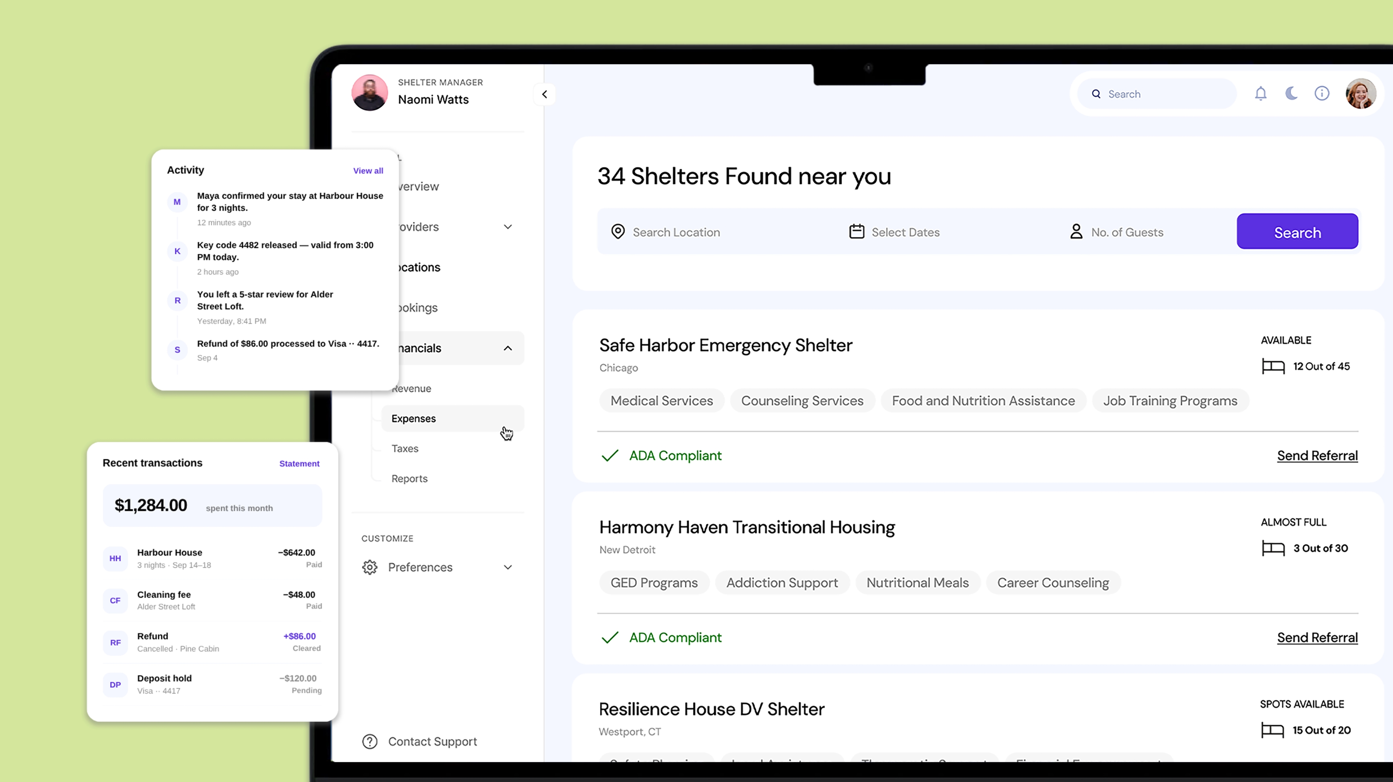The image size is (1393, 782).
Task: Click the bed icon for Safe Harbor shelter
Action: point(1273,367)
